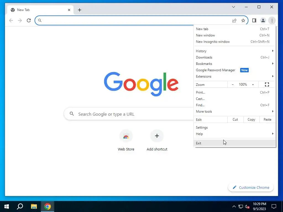Expand the History submenu

(235, 51)
